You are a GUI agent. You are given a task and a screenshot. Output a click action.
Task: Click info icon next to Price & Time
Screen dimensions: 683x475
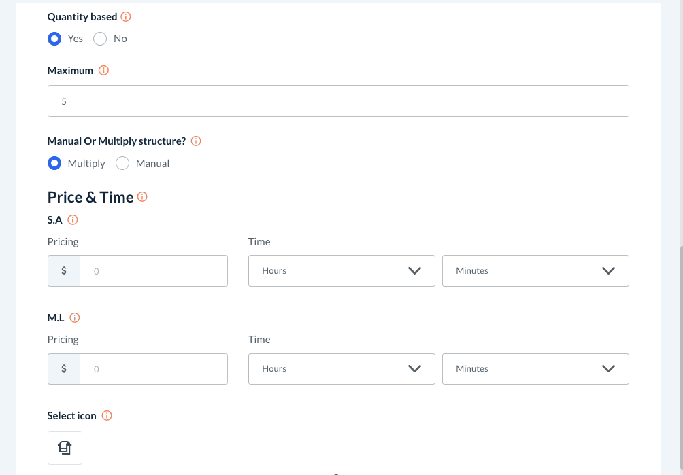(x=142, y=197)
